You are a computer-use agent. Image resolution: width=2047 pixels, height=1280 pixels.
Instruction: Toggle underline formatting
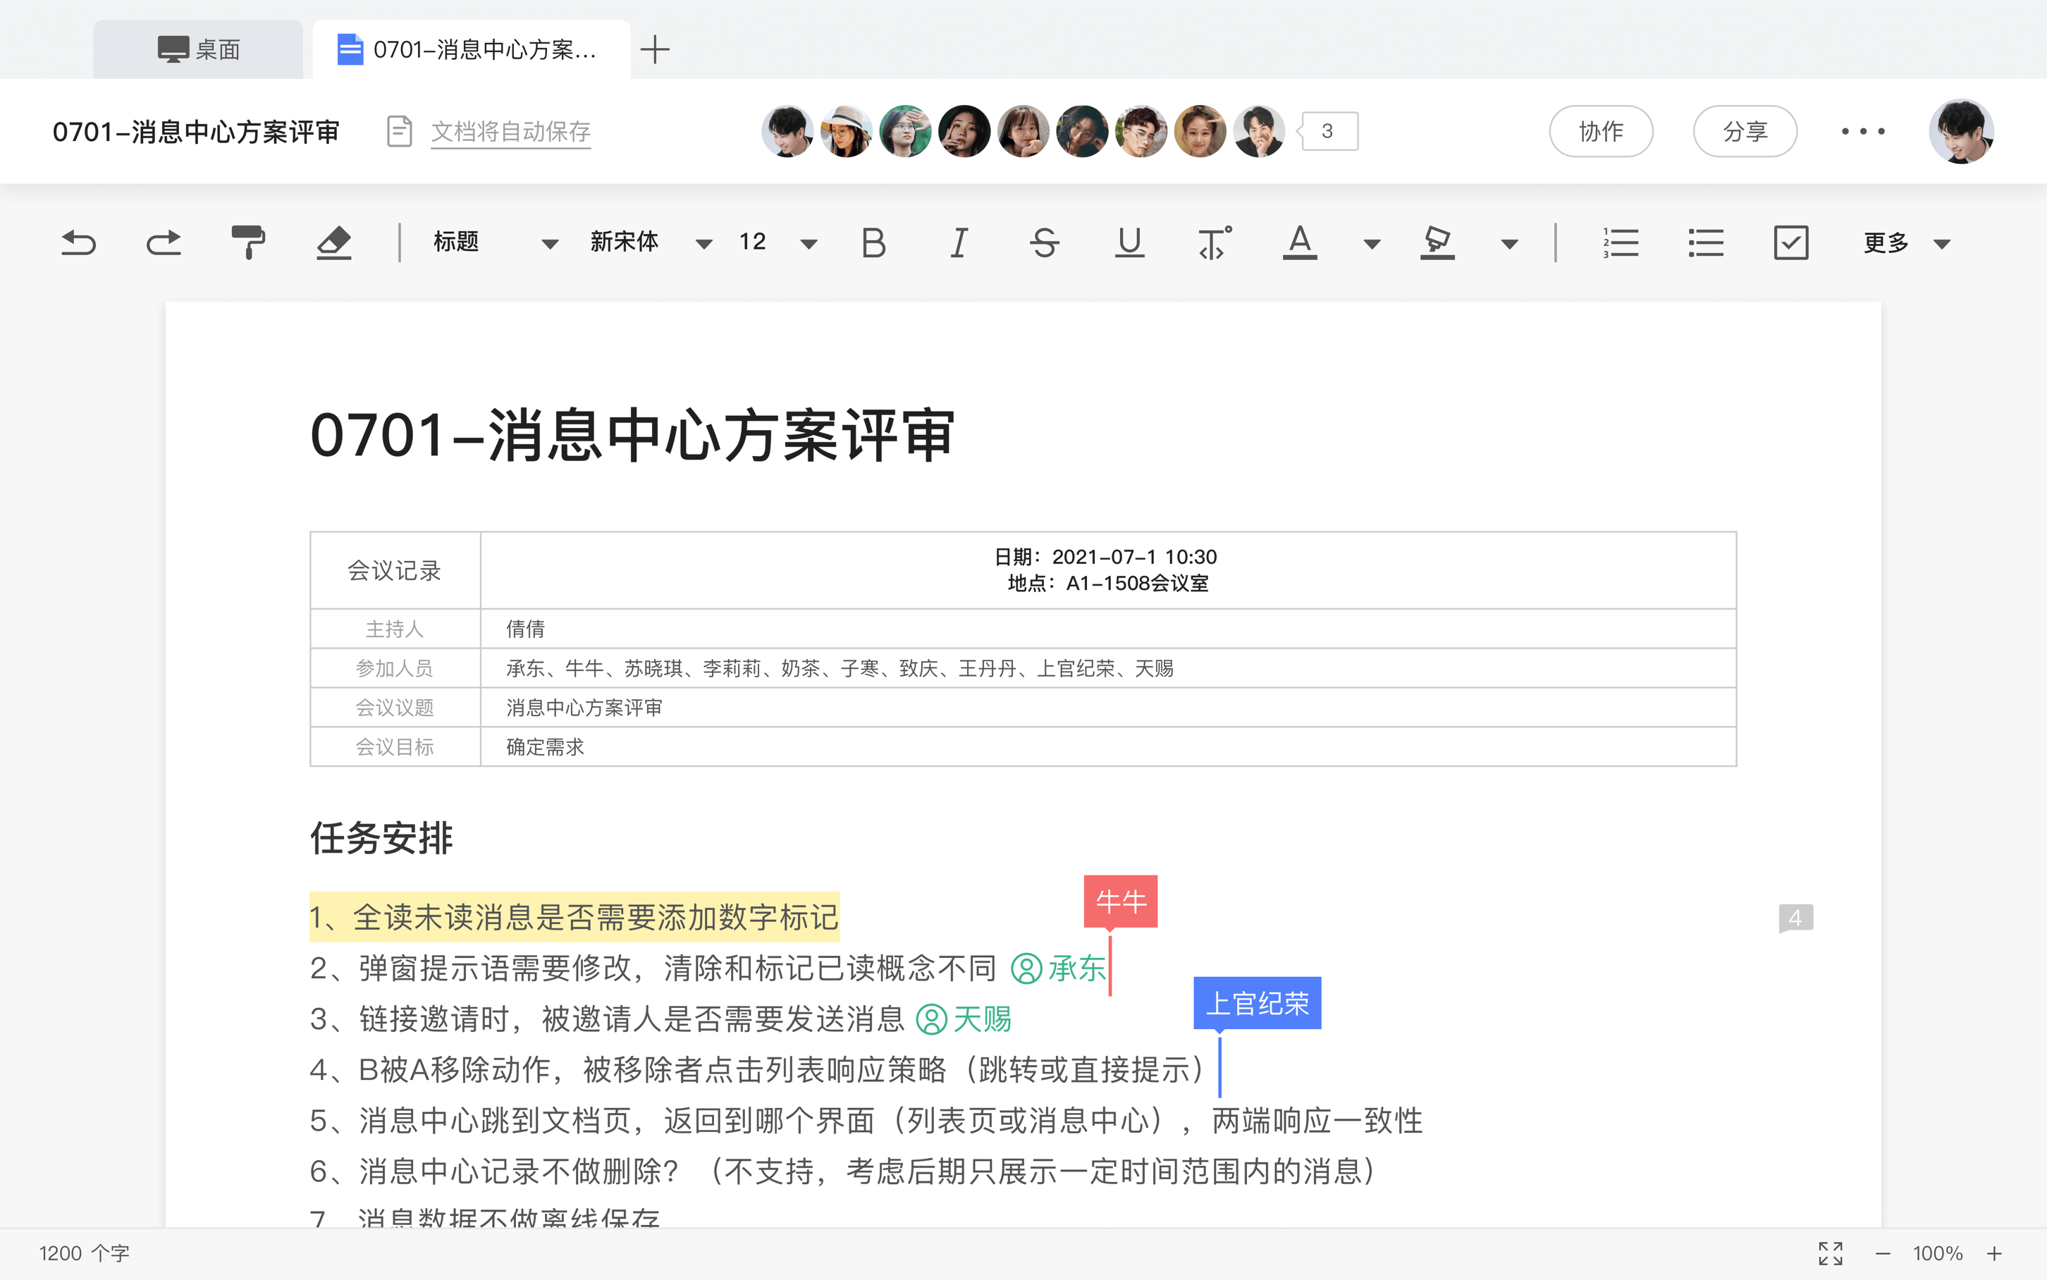click(x=1129, y=243)
